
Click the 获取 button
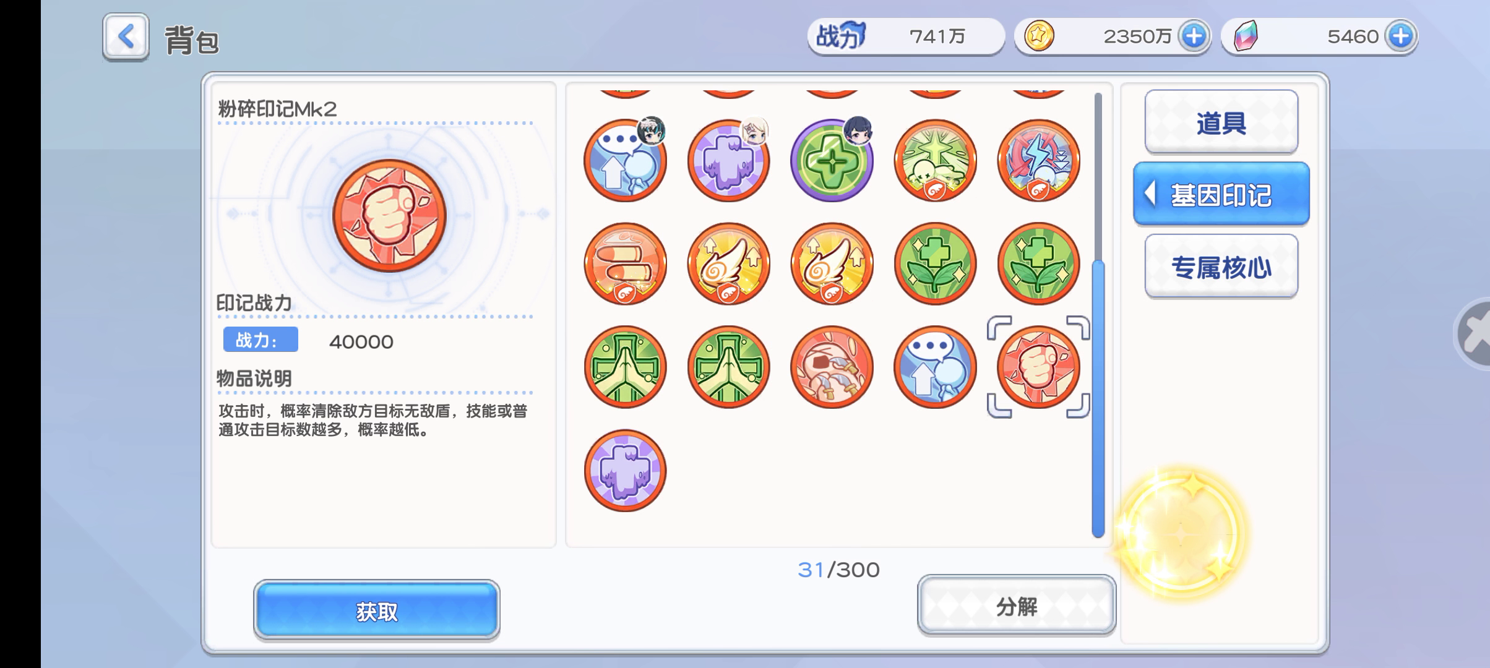coord(376,610)
